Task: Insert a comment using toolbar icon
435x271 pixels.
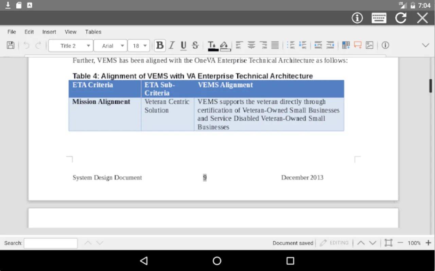Action: [358, 45]
